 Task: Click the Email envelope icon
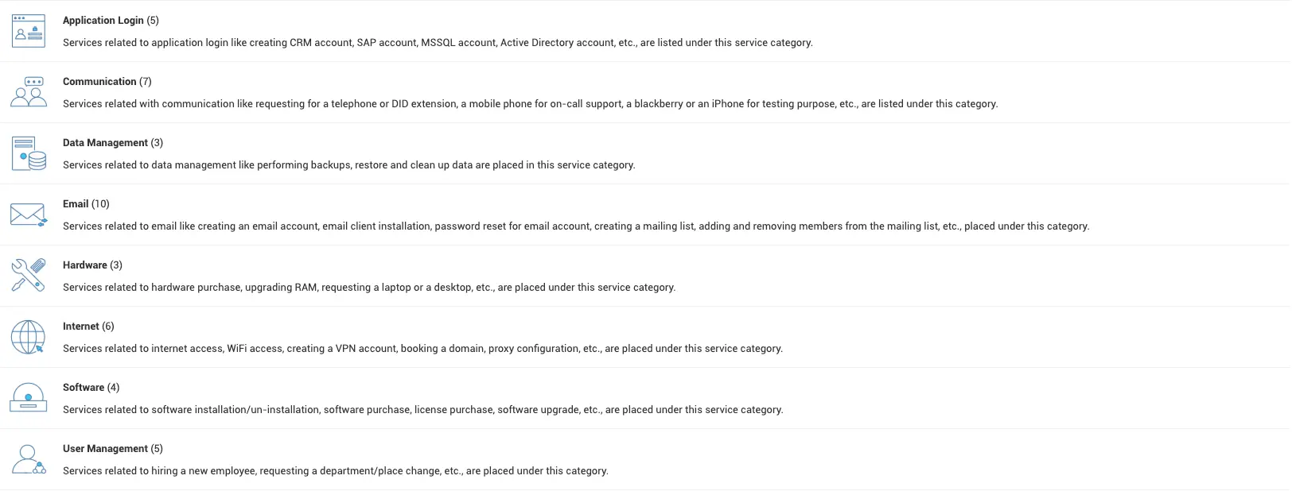pos(29,215)
